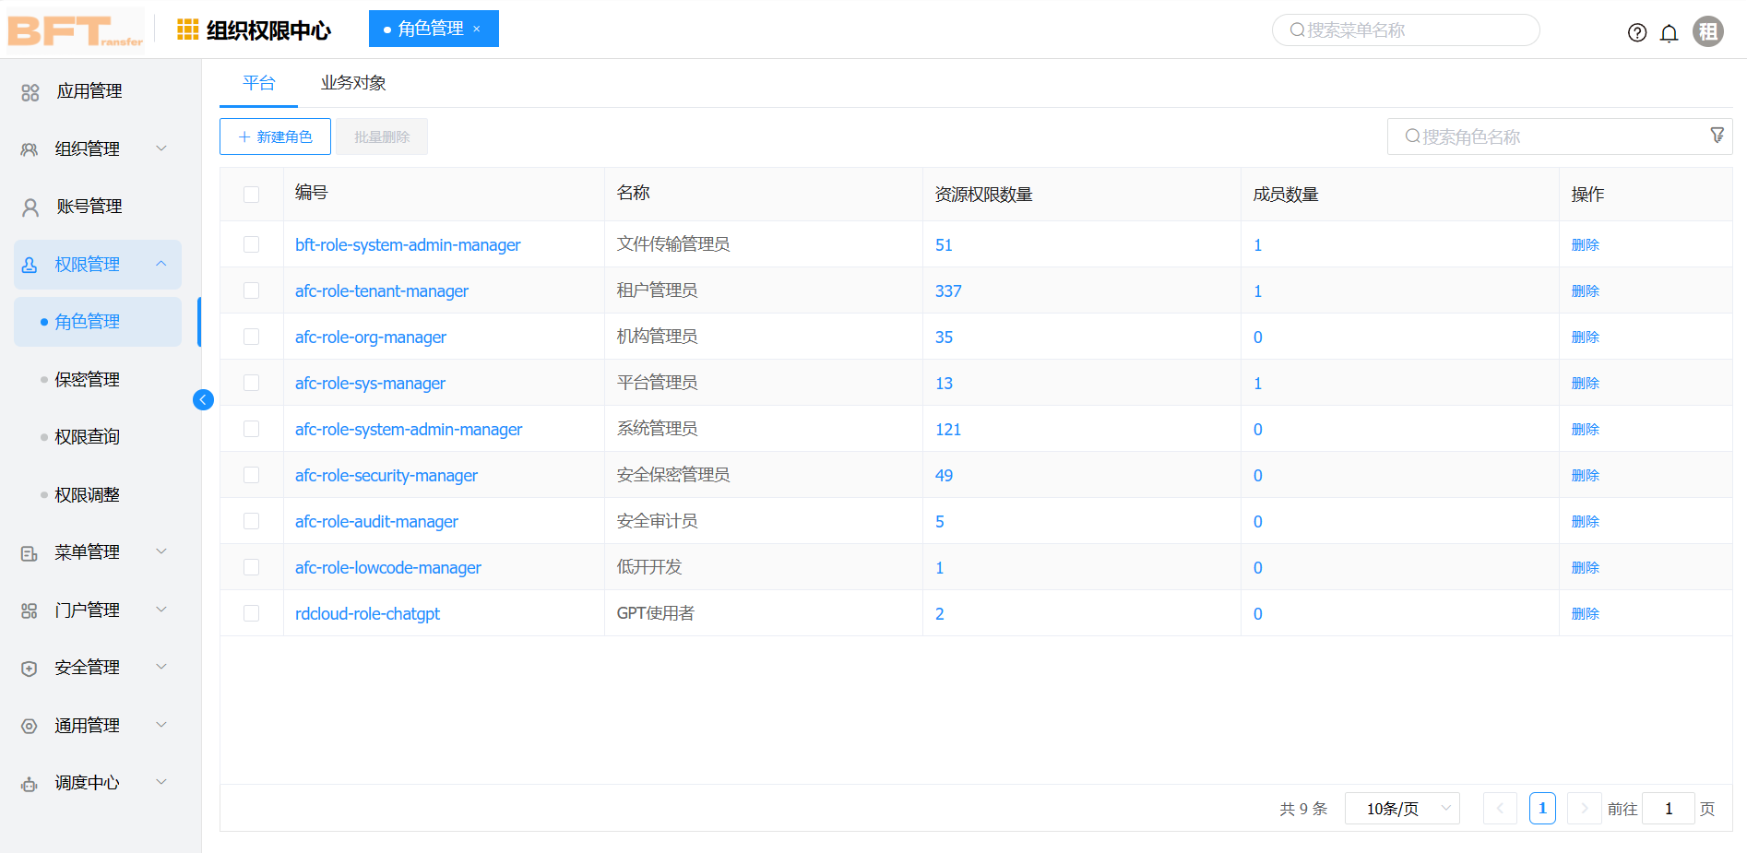1747x853 pixels.
Task: Expand the 组织管理 sidebar menu
Action: point(86,148)
